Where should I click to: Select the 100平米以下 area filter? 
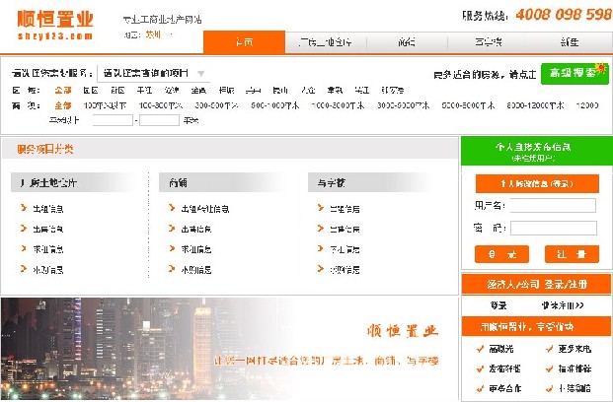tap(106, 104)
